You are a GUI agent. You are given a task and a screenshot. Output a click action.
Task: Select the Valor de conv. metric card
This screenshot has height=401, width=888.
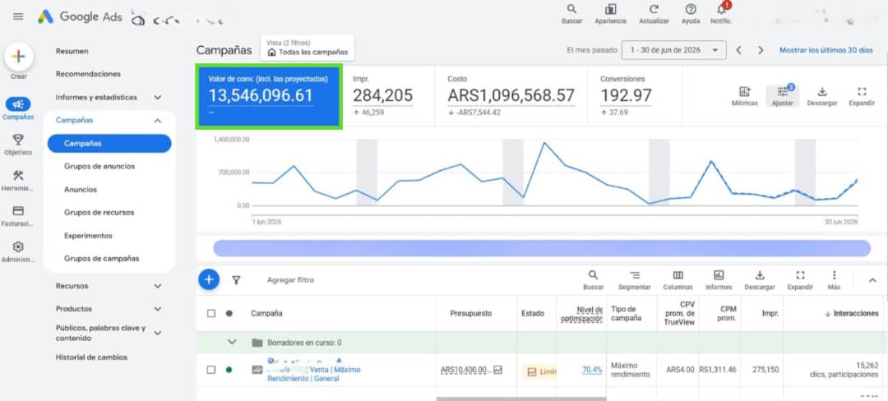(x=268, y=95)
